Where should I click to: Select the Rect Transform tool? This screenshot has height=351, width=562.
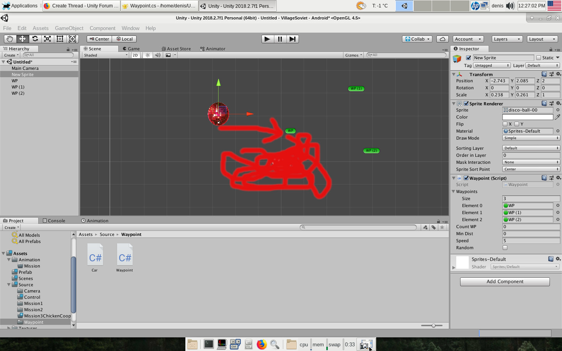click(60, 39)
